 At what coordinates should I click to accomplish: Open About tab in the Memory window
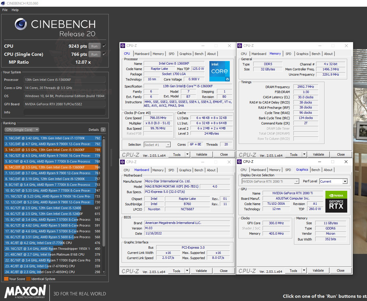(x=328, y=54)
